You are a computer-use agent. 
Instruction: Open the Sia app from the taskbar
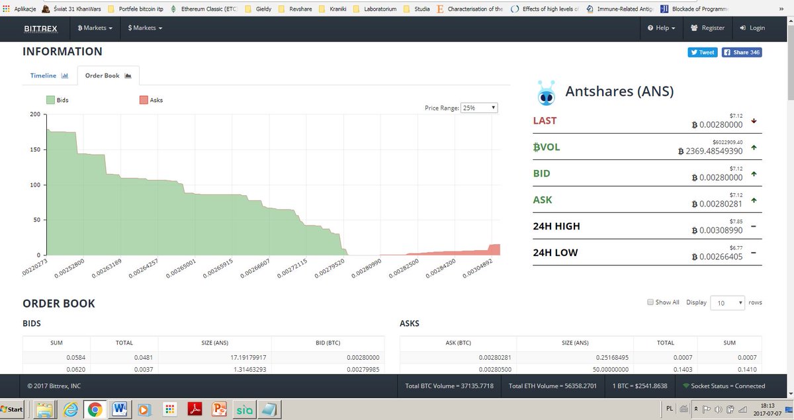[x=245, y=409]
